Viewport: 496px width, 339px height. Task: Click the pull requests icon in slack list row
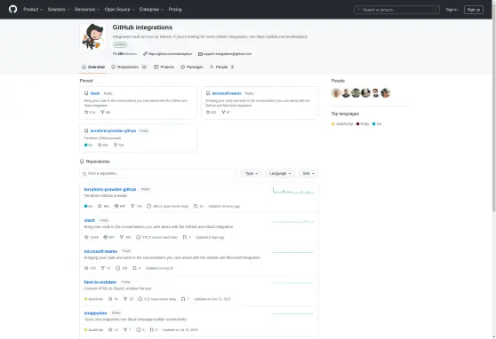coord(185,237)
